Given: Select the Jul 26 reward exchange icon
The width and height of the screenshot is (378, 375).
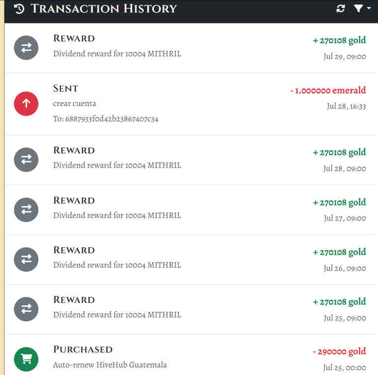Looking at the screenshot, I should [26, 259].
